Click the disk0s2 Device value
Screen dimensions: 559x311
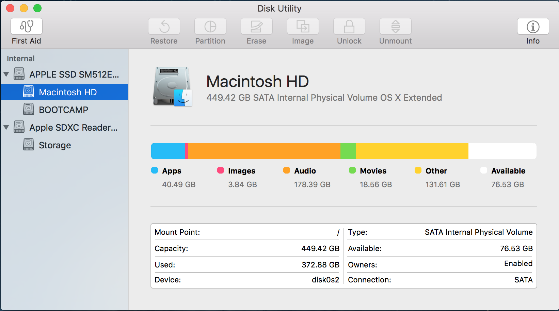(x=325, y=280)
